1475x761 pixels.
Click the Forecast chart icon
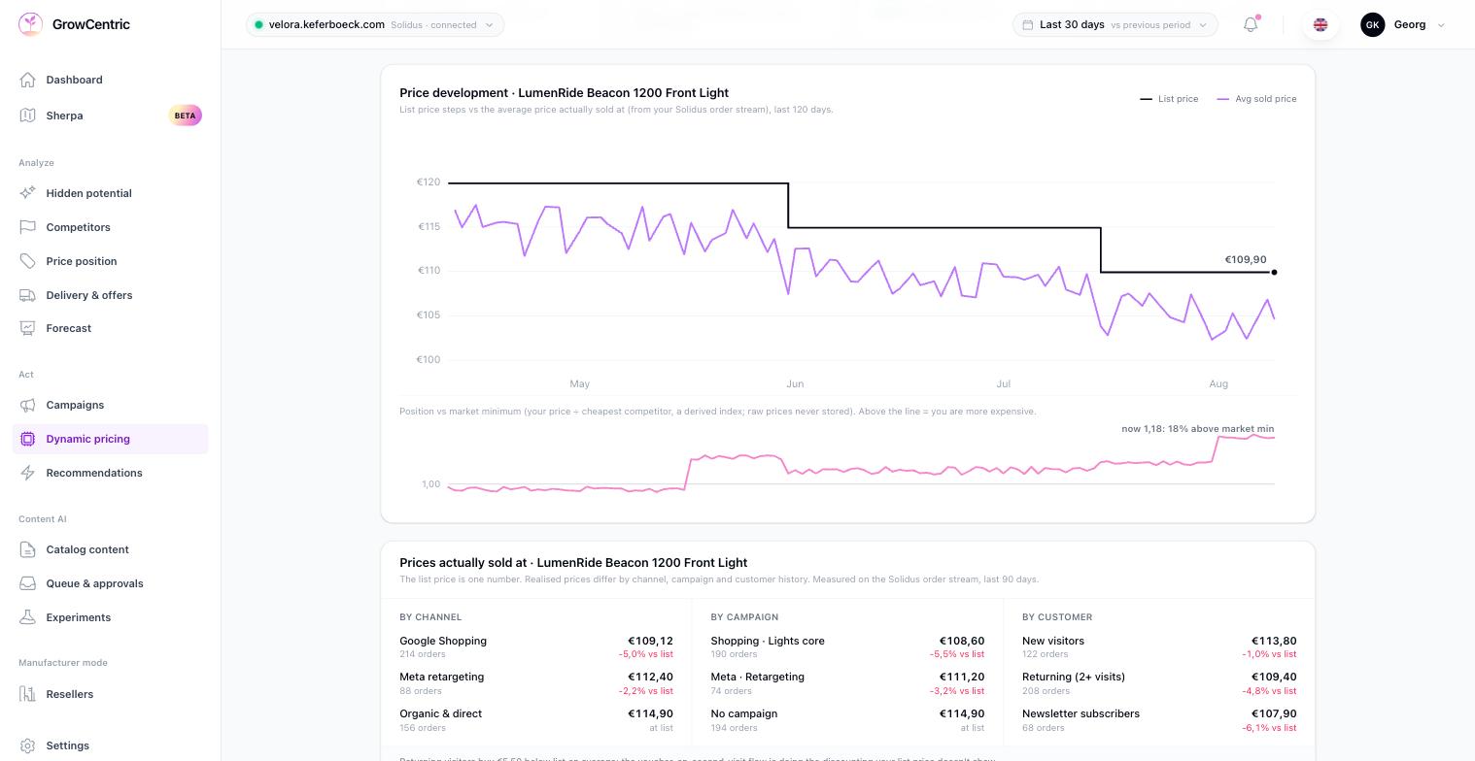pos(27,328)
